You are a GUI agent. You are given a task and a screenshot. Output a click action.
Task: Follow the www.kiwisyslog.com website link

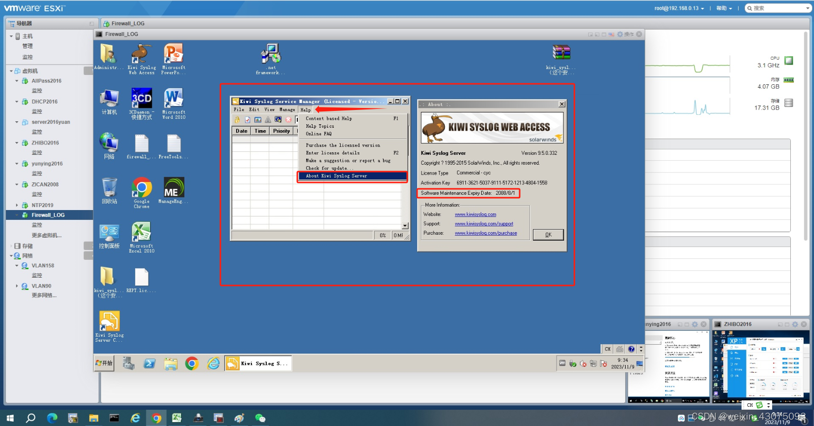pyautogui.click(x=475, y=214)
